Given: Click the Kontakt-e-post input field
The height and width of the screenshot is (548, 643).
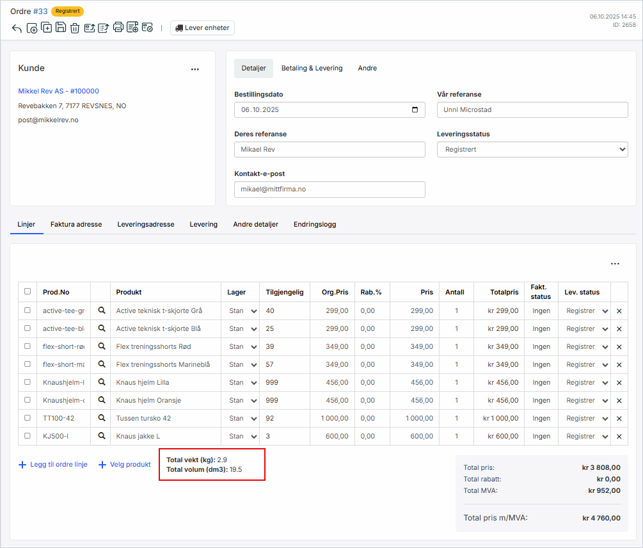Looking at the screenshot, I should point(329,189).
